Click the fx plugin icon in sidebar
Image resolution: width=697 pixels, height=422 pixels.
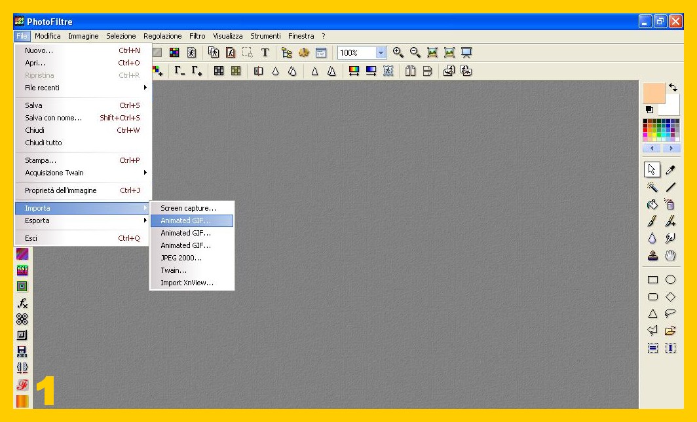click(22, 303)
